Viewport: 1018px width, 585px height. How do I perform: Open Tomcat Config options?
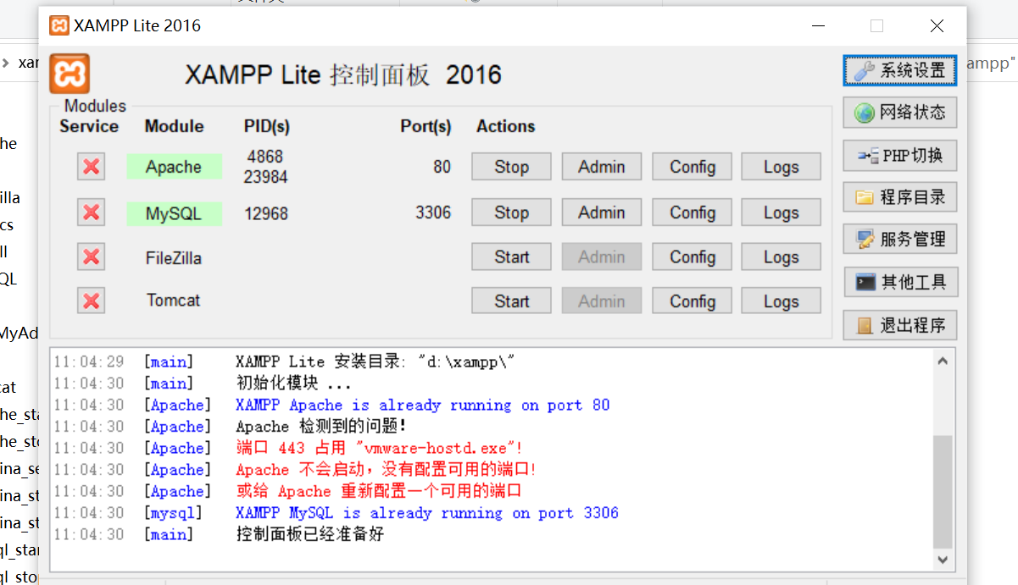[x=693, y=301]
